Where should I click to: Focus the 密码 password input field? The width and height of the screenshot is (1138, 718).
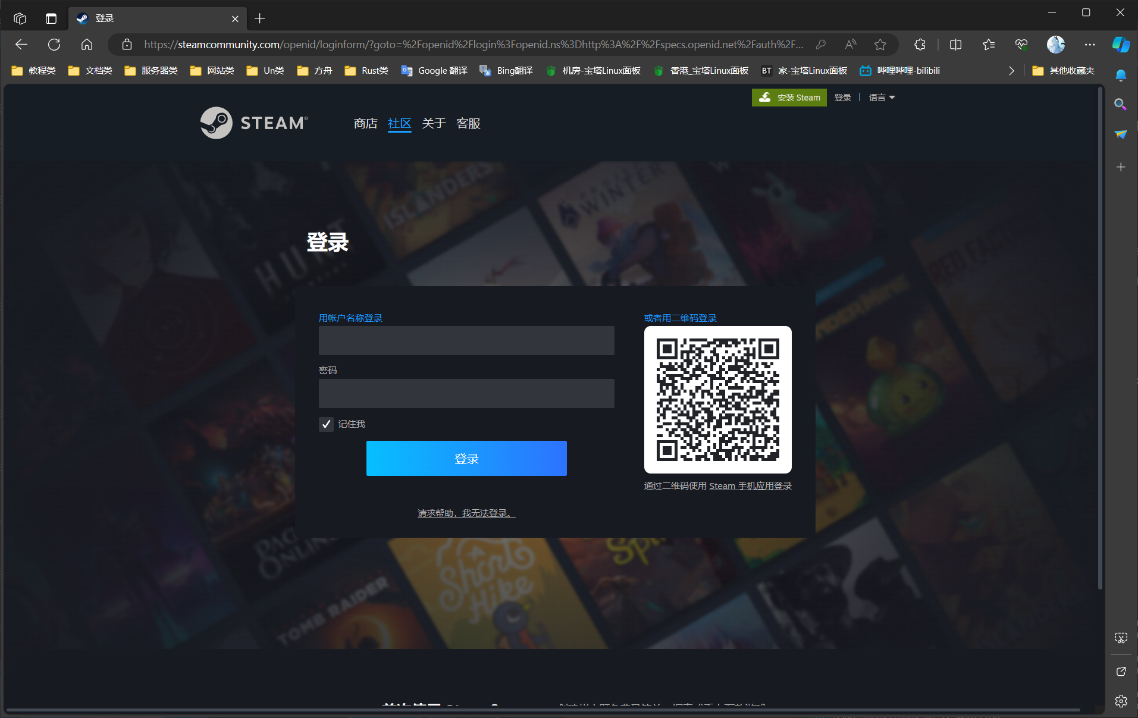point(466,394)
